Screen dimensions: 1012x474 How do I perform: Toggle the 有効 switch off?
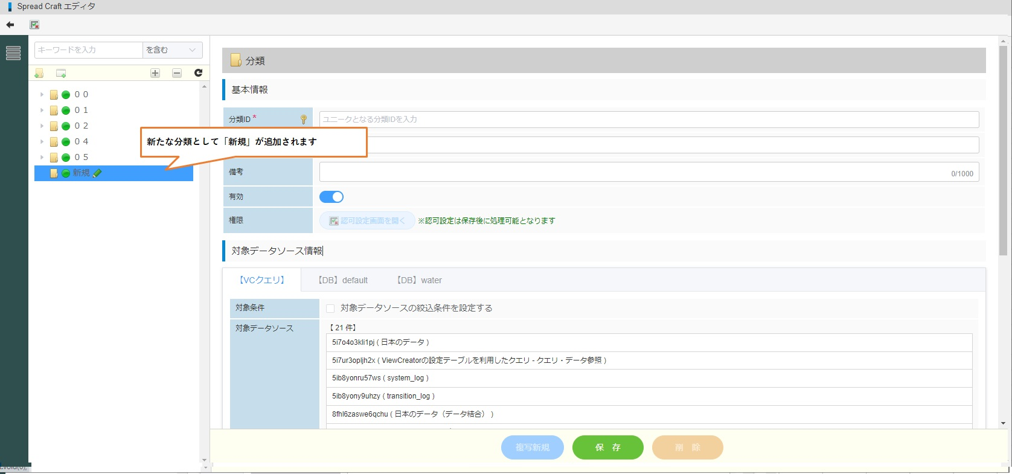tap(331, 197)
